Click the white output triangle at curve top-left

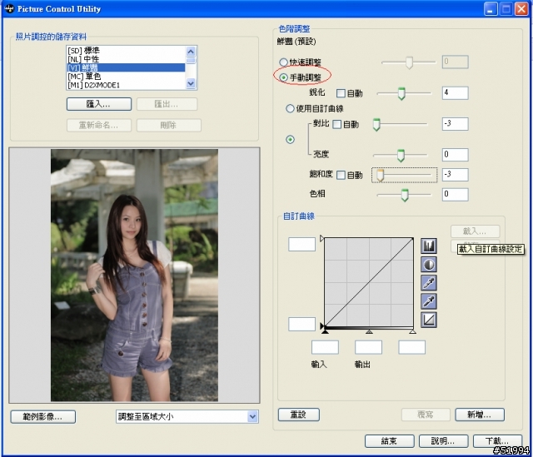[321, 239]
